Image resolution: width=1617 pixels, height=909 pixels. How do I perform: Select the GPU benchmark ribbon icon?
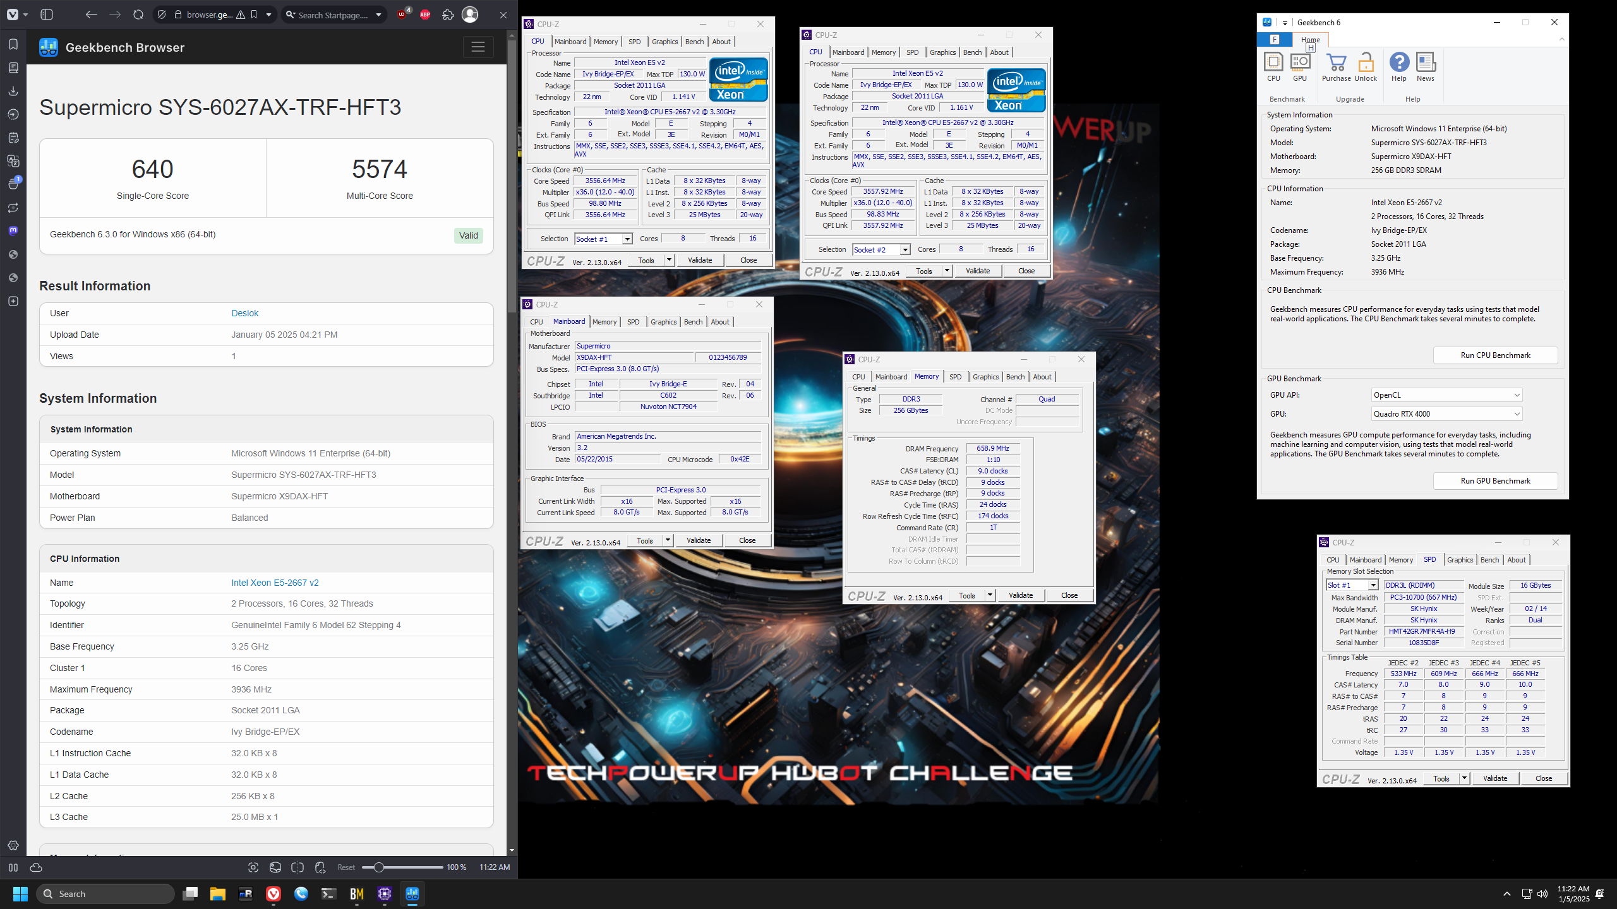pyautogui.click(x=1300, y=68)
